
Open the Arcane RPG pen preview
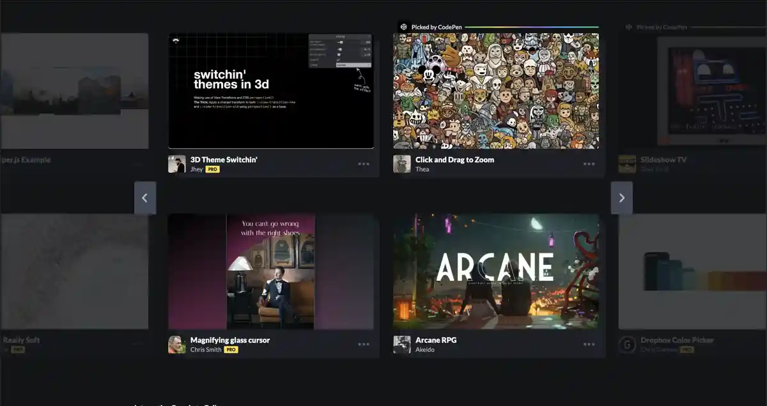click(496, 271)
